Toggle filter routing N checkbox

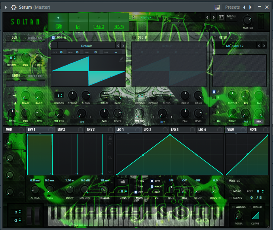[x=214, y=107]
